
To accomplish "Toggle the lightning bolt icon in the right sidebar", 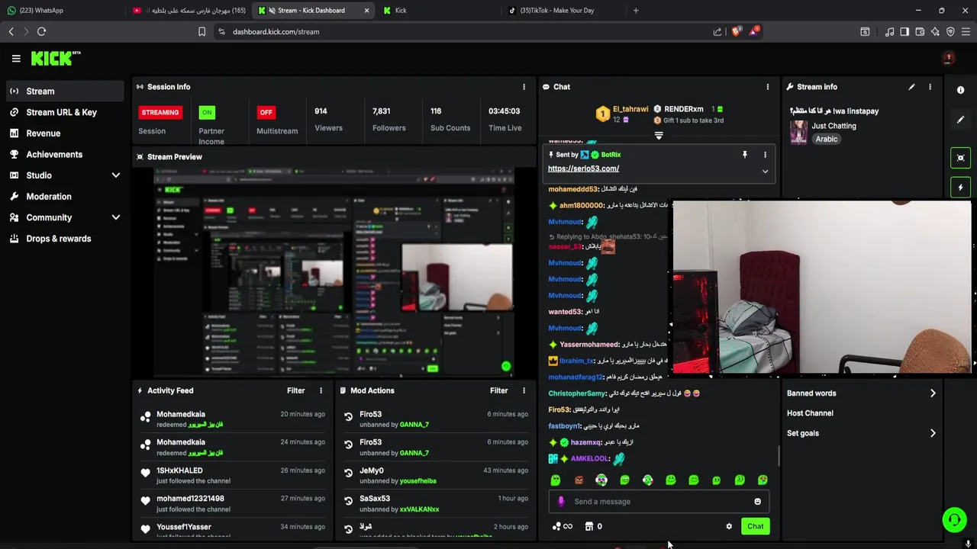I will pos(960,188).
